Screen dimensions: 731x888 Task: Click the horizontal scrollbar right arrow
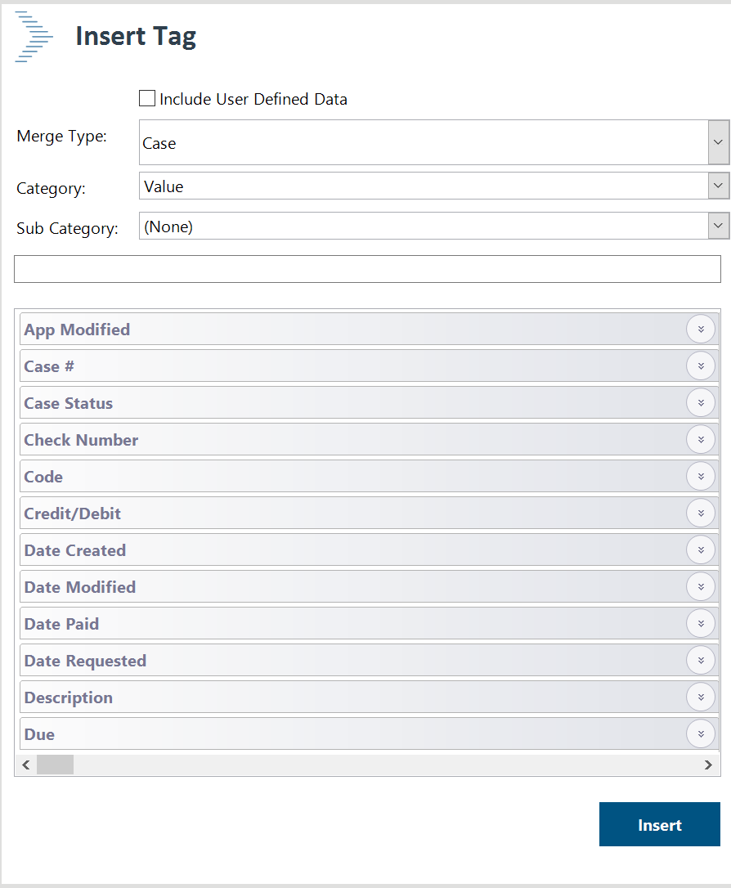click(x=708, y=765)
